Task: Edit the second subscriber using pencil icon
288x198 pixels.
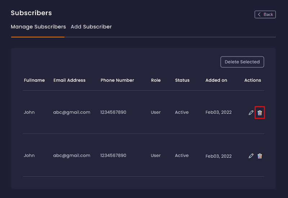Action: [251, 156]
